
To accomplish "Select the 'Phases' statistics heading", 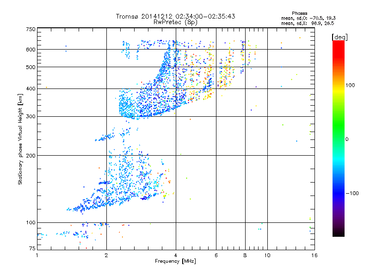I will click(299, 13).
